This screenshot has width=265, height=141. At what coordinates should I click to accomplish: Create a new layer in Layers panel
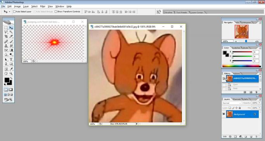tap(251, 136)
